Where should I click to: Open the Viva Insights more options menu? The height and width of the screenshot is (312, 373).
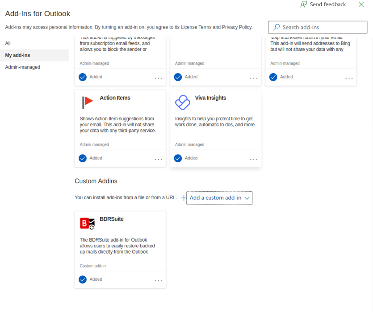[254, 159]
